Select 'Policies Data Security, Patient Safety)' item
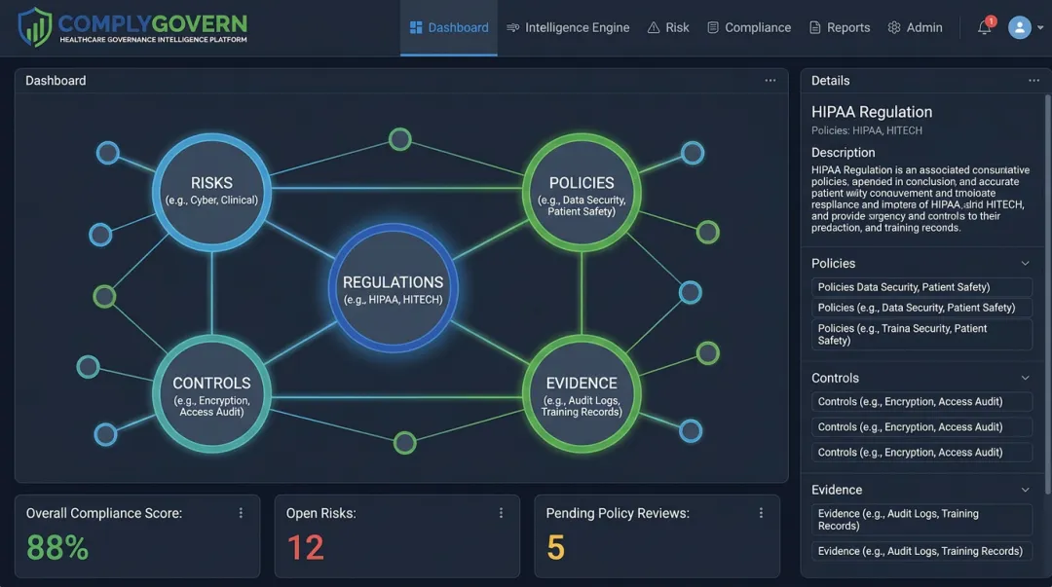 (921, 287)
